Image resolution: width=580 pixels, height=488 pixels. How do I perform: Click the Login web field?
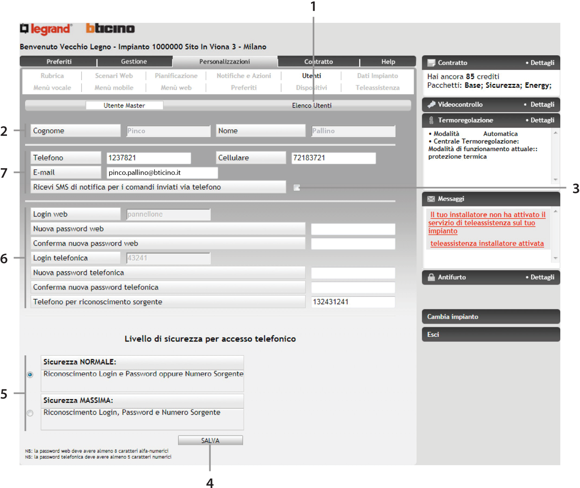point(168,214)
